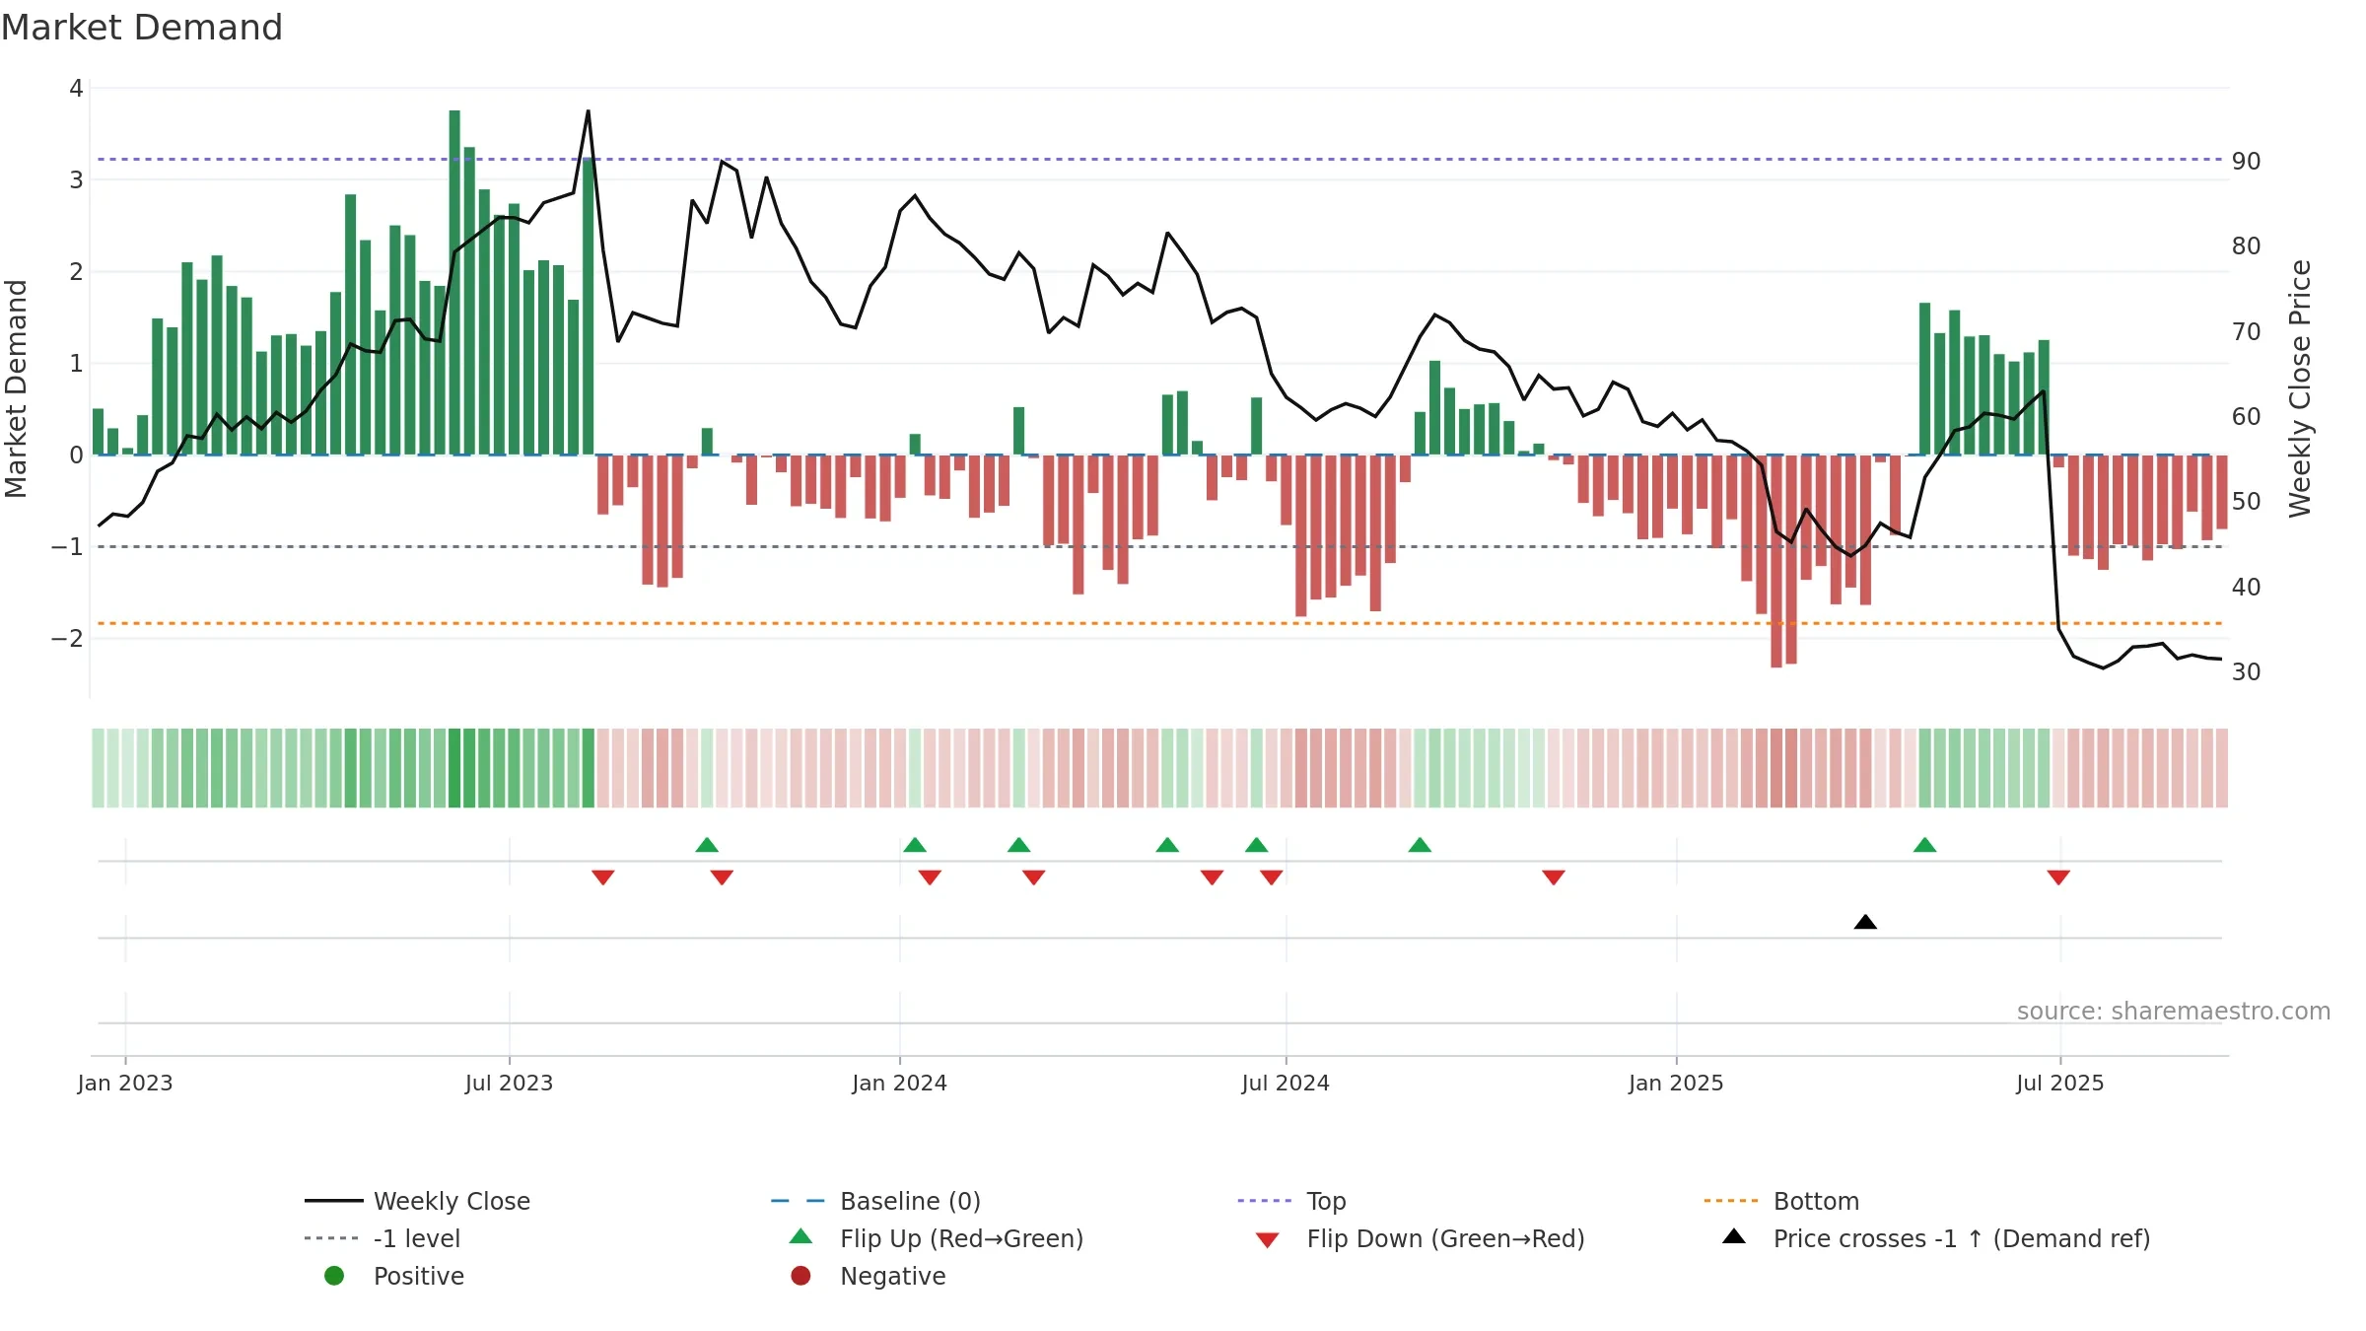Screen dimensions: 2366x1331
Task: Click the vertical Market Demand axis title
Action: coord(16,388)
